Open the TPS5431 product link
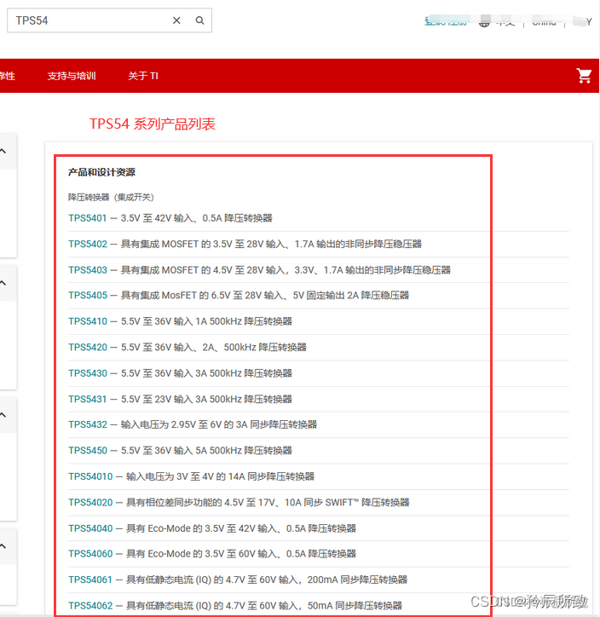The width and height of the screenshot is (600, 617). [x=87, y=399]
